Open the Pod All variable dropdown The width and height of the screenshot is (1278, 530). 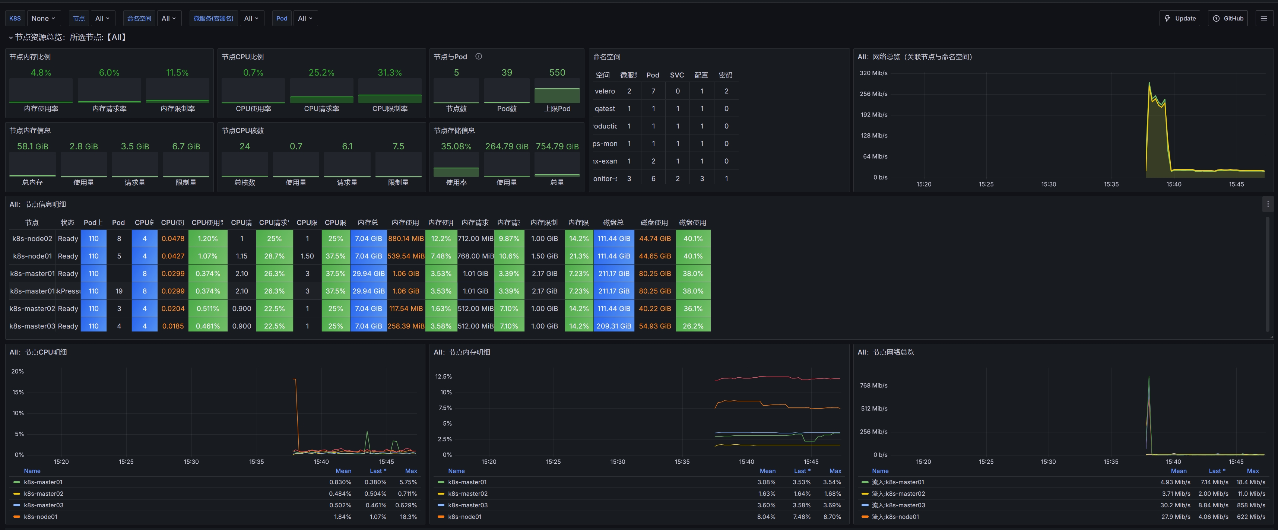click(x=305, y=18)
